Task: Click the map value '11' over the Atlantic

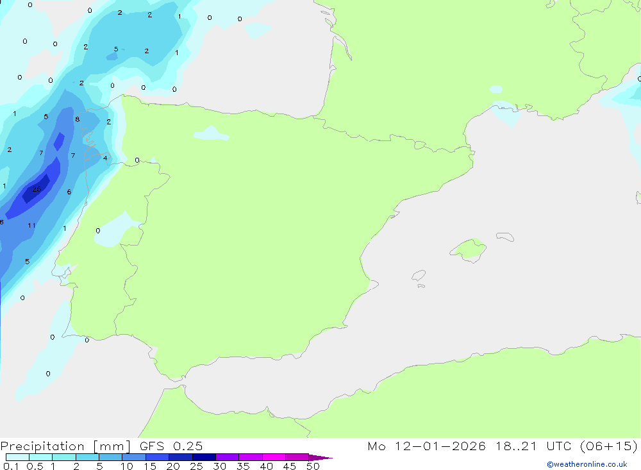Action: 32,226
